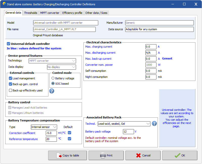This screenshot has width=202, height=164.
Task: Click Max. back-up current field
Action: pos(151,59)
